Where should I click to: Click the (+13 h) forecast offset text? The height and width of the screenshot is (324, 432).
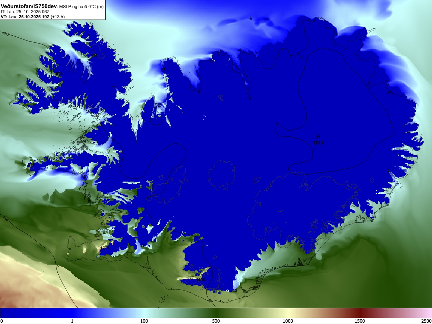click(x=58, y=17)
